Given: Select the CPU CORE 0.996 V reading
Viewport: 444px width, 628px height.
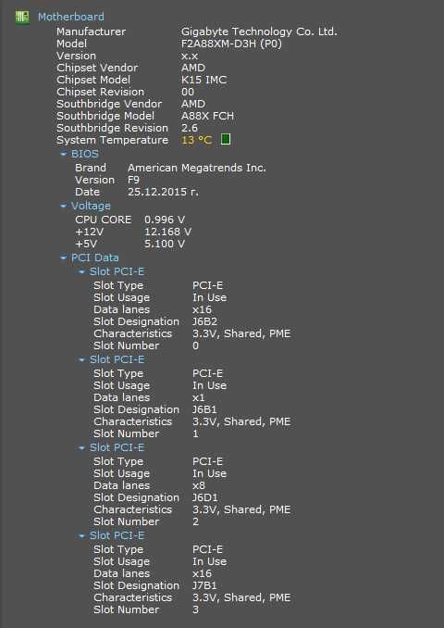Looking at the screenshot, I should pos(130,220).
